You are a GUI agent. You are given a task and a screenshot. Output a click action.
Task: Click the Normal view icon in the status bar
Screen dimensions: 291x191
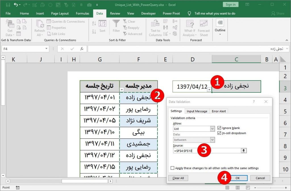tap(227, 188)
